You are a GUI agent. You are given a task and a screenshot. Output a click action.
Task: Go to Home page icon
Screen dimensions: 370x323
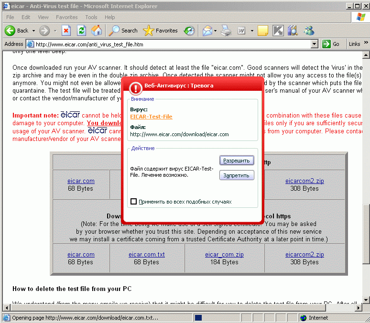click(x=97, y=31)
